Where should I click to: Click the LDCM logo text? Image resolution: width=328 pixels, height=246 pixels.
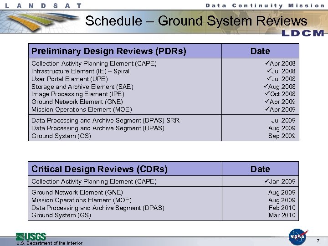click(x=303, y=33)
